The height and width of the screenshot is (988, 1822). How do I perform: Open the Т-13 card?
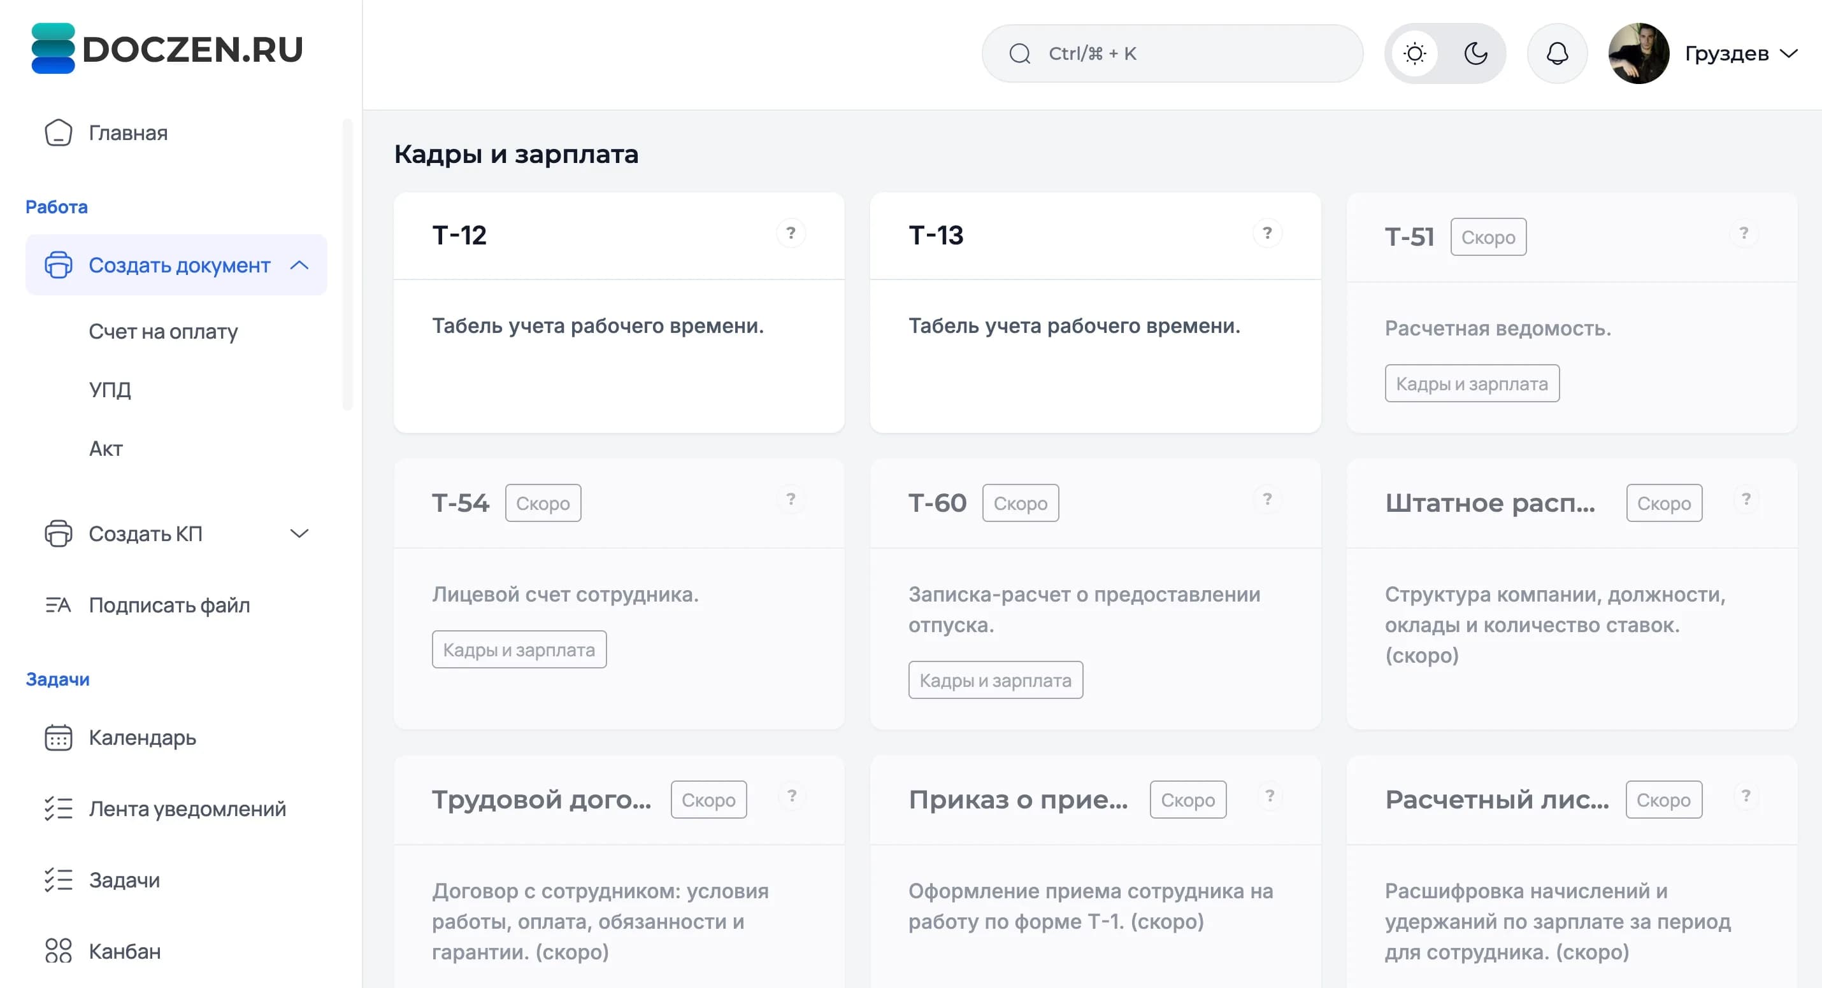tap(1095, 313)
